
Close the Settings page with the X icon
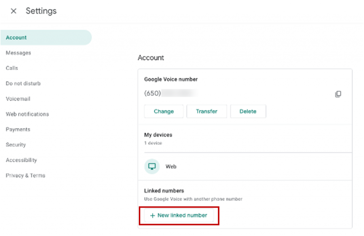coord(13,11)
